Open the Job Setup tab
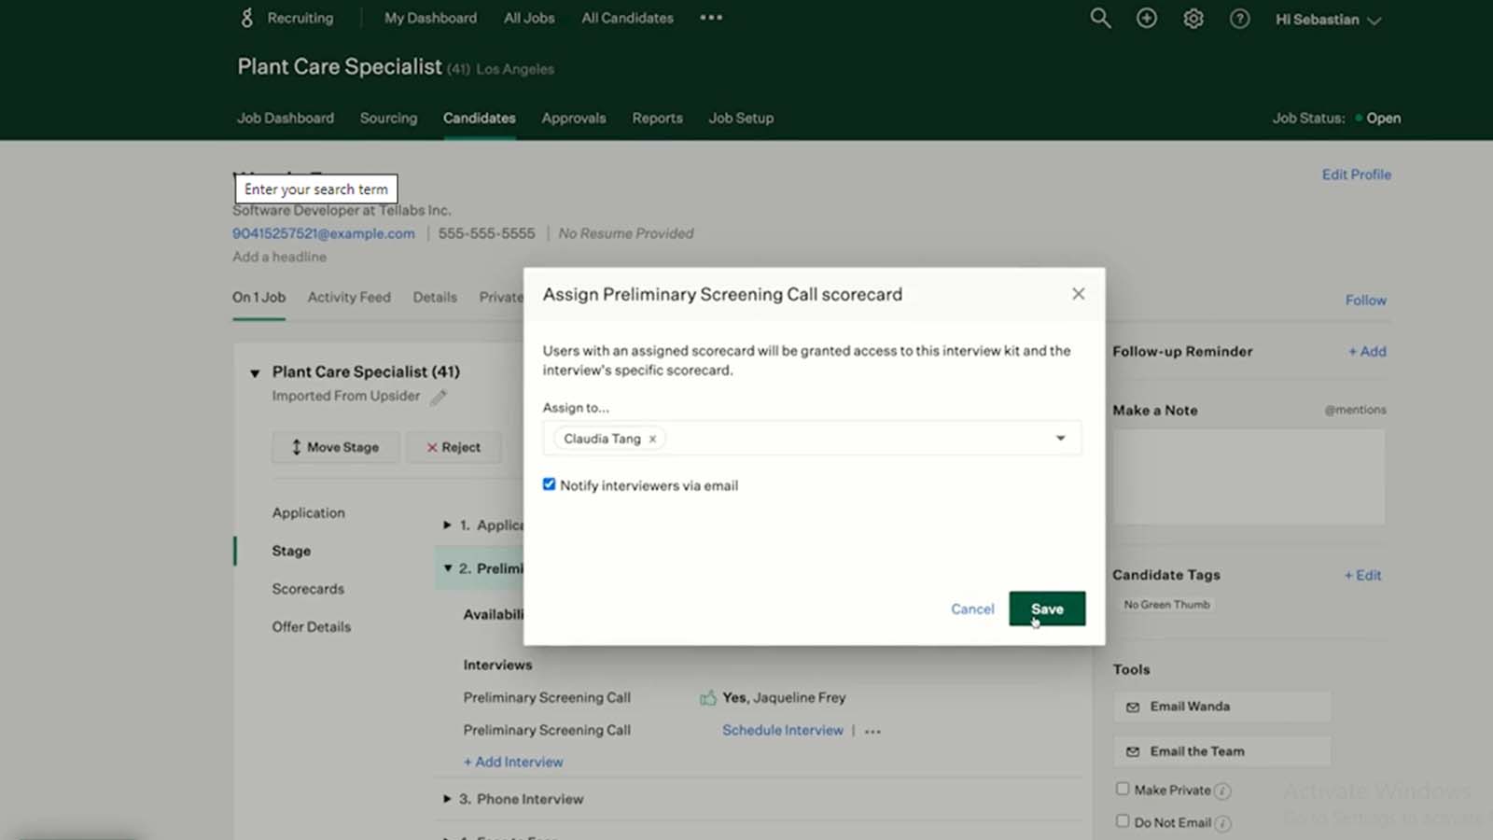The image size is (1493, 840). (x=741, y=119)
